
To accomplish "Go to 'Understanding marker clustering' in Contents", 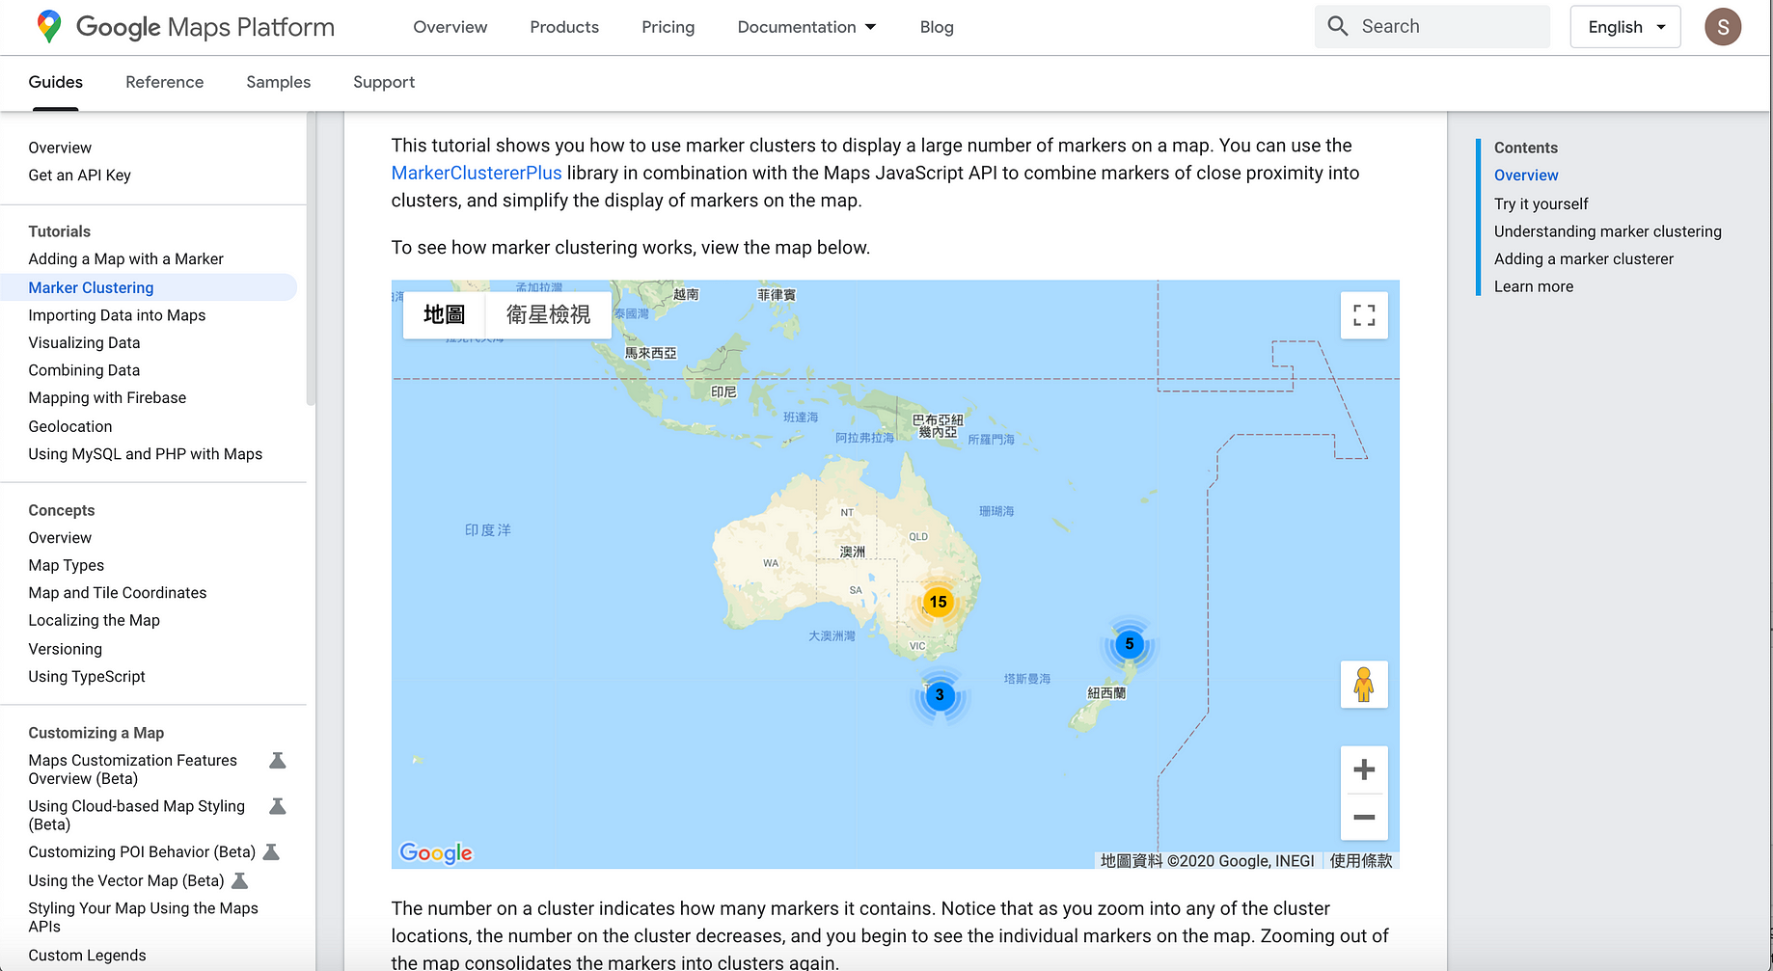I will click(1608, 231).
